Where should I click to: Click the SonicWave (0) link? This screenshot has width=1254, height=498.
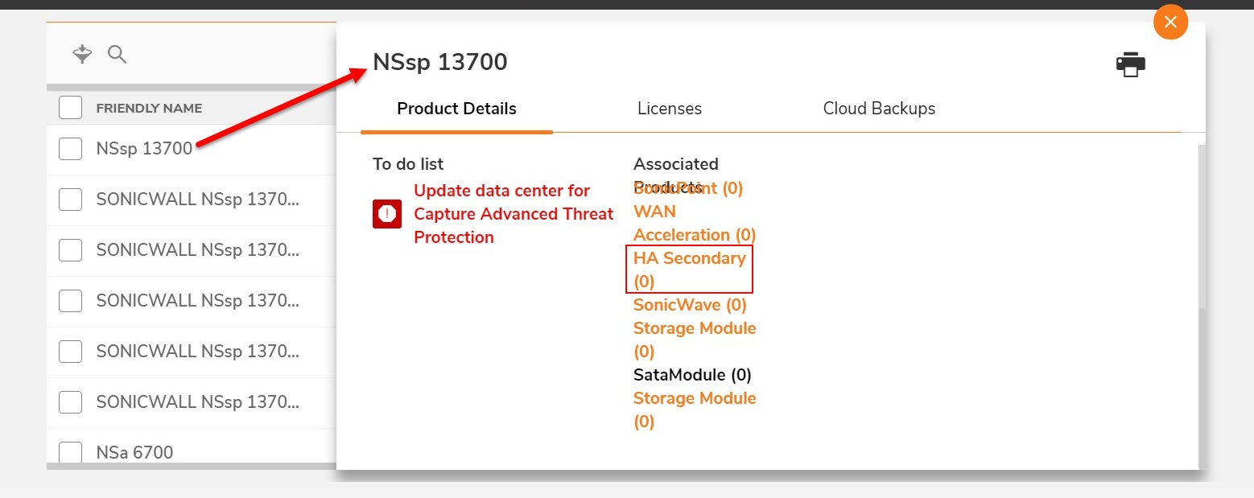(x=690, y=305)
